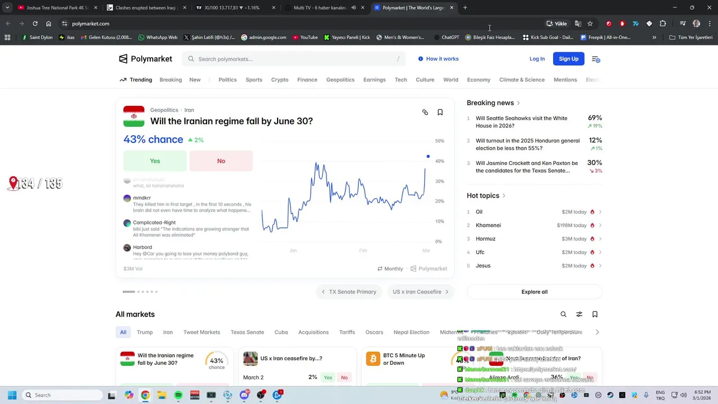Open the Chrome tab search dropdown

click(7, 8)
